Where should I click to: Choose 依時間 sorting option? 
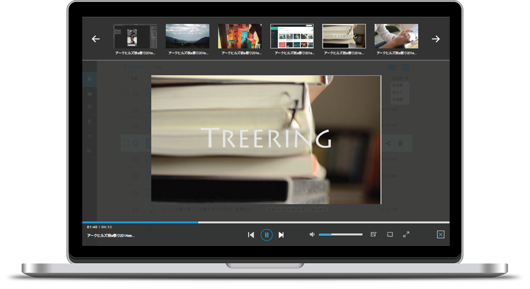click(x=398, y=99)
